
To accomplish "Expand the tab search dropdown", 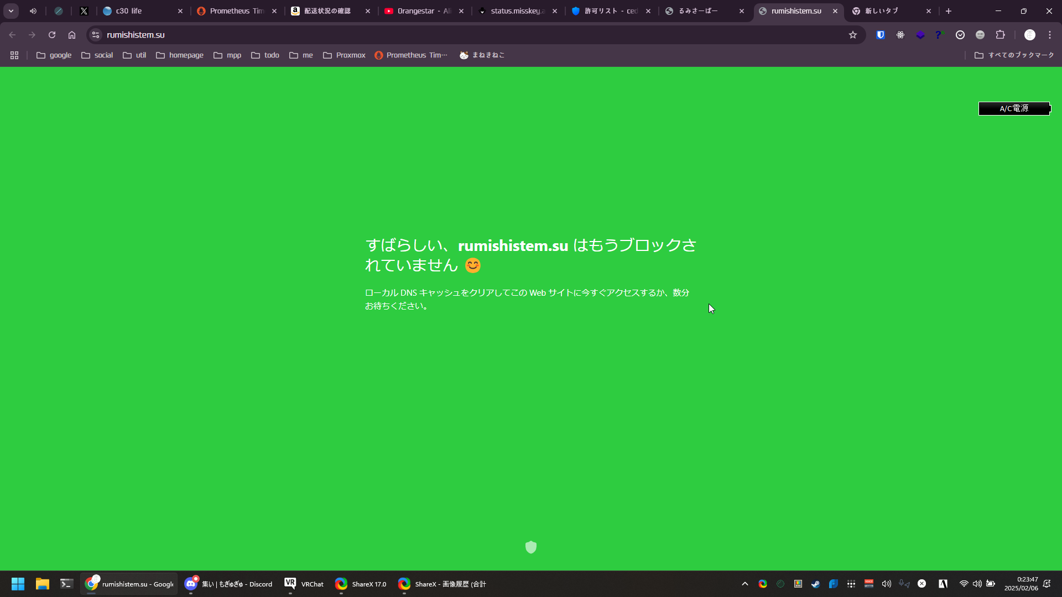I will (x=11, y=11).
